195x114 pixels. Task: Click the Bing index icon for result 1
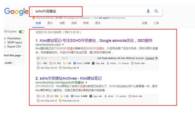click(64, 63)
